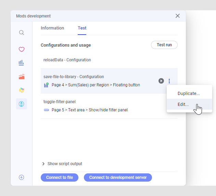Choose Duplicate... from context menu

(x=189, y=93)
